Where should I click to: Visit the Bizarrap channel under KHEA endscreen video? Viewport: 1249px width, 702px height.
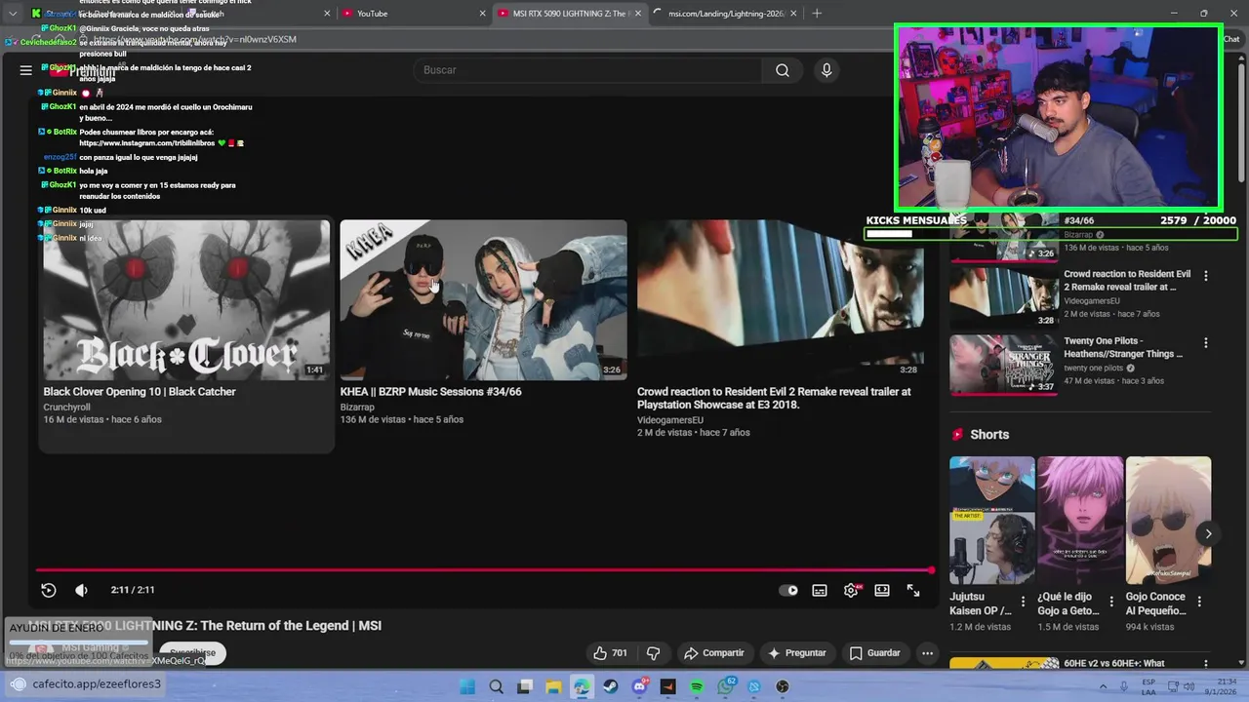click(357, 408)
